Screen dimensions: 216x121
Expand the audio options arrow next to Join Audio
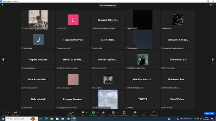point(9,113)
